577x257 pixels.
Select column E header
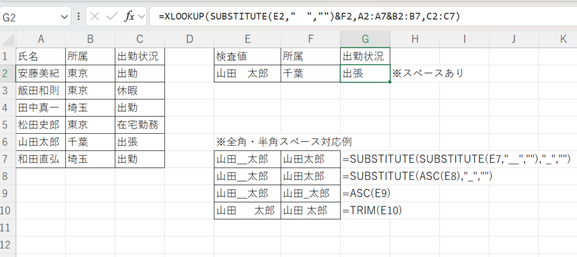pyautogui.click(x=247, y=39)
